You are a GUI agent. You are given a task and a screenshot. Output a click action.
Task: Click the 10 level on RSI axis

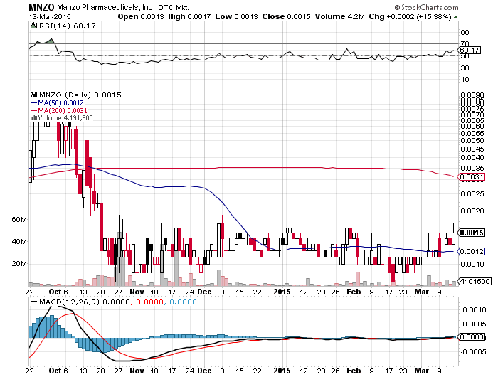coord(465,80)
